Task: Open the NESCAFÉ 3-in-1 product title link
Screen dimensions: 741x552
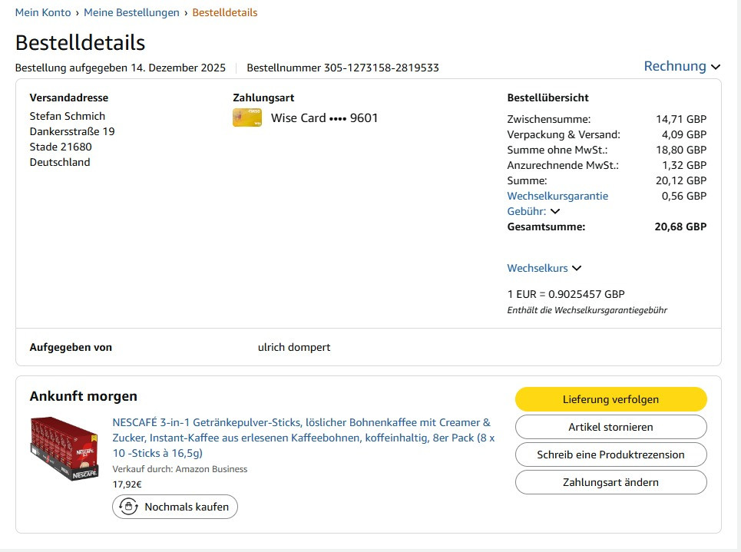Action: [x=303, y=438]
